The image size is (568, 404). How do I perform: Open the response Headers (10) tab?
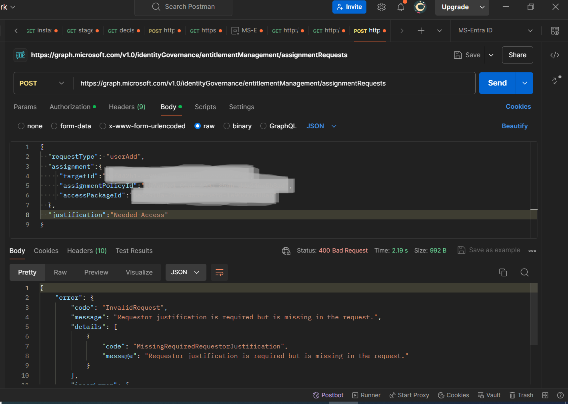point(87,251)
